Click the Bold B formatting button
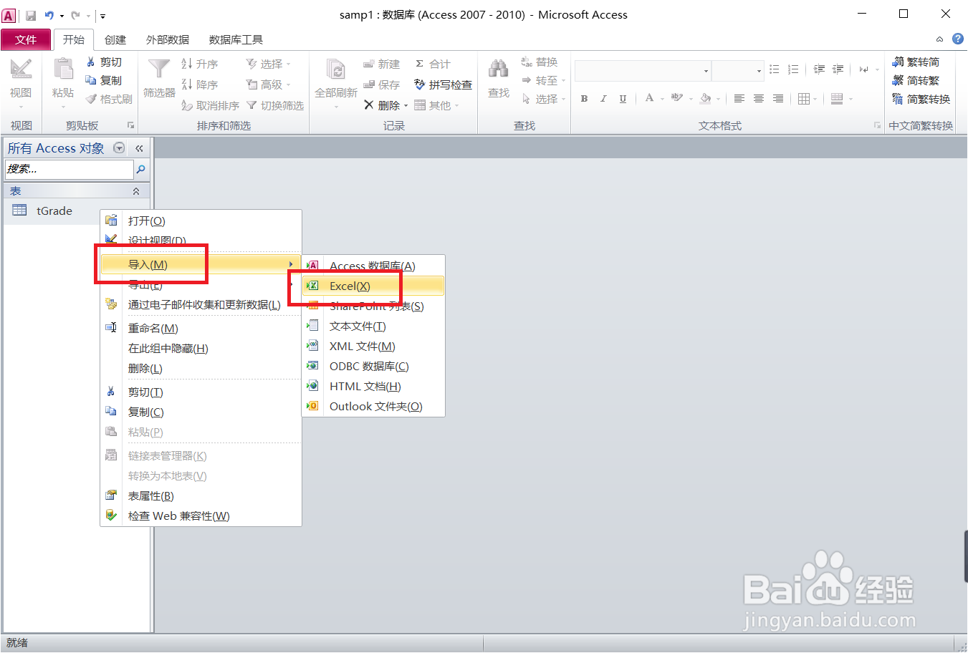Image resolution: width=968 pixels, height=653 pixels. coord(584,99)
